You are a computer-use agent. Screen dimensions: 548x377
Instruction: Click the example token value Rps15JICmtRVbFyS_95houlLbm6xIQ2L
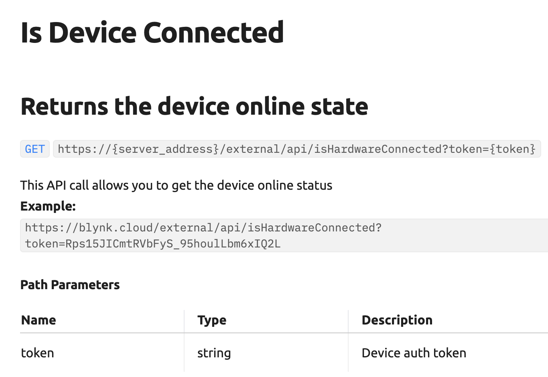173,244
